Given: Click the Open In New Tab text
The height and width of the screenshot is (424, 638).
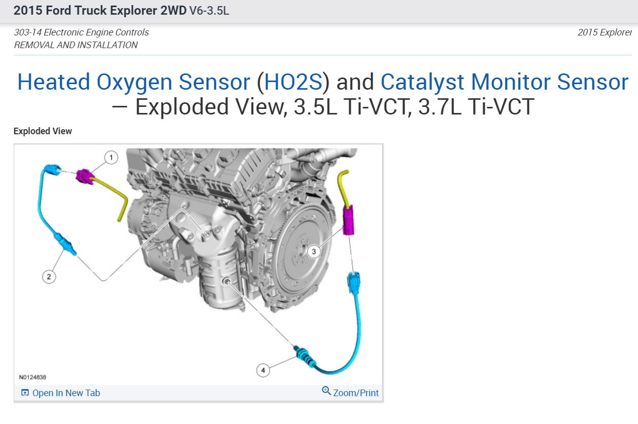Looking at the screenshot, I should tap(66, 393).
